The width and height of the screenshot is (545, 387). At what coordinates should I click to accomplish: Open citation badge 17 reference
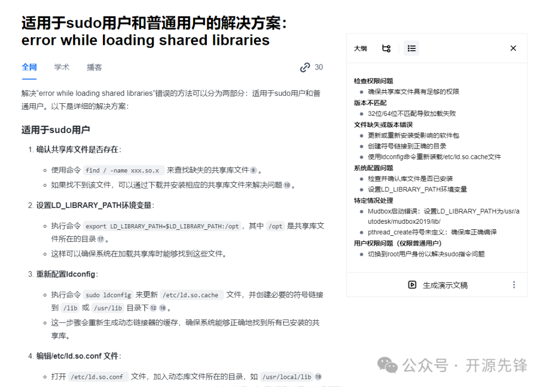tap(101, 239)
